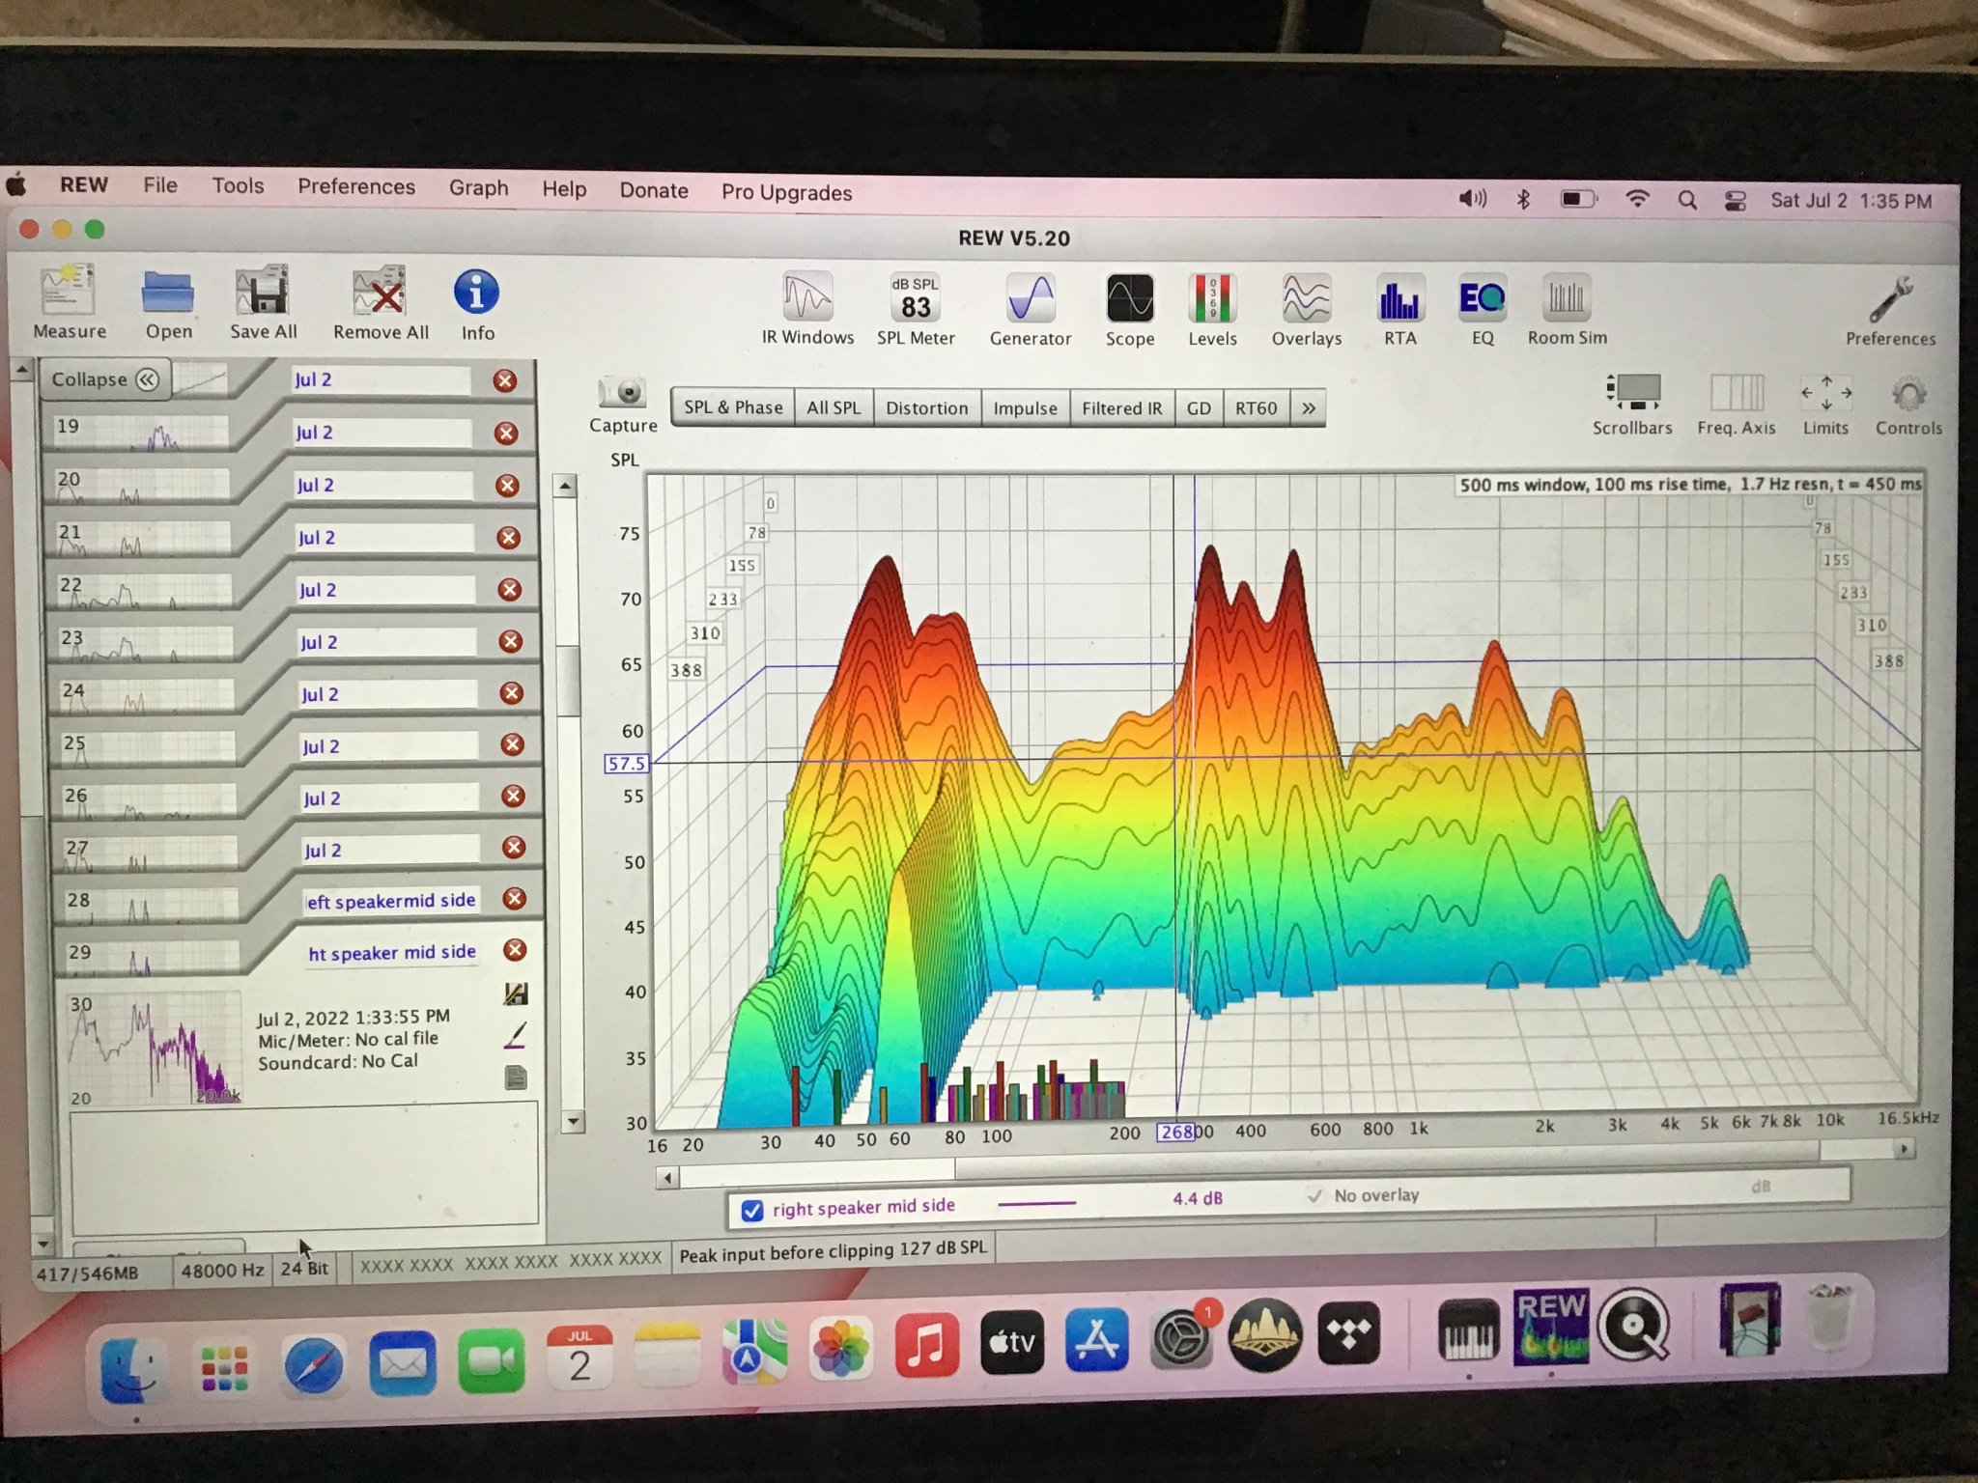
Task: Open the IR Windows settings
Action: (x=807, y=309)
